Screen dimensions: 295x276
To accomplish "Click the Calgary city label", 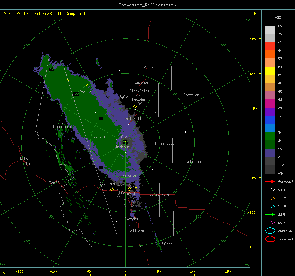I will (128, 193).
